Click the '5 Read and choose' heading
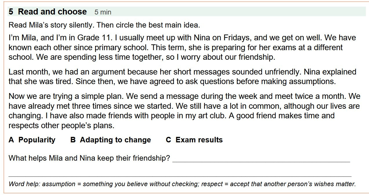 tap(48, 12)
